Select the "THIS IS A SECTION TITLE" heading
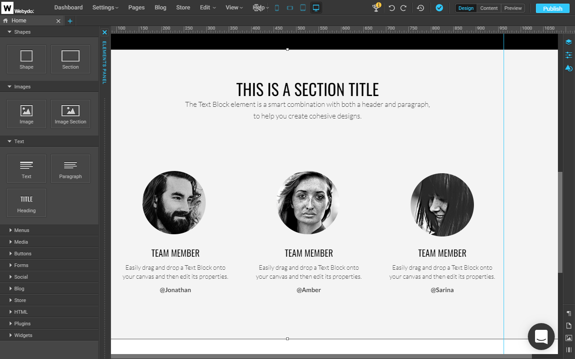Viewport: 575px width, 359px height. [x=308, y=89]
